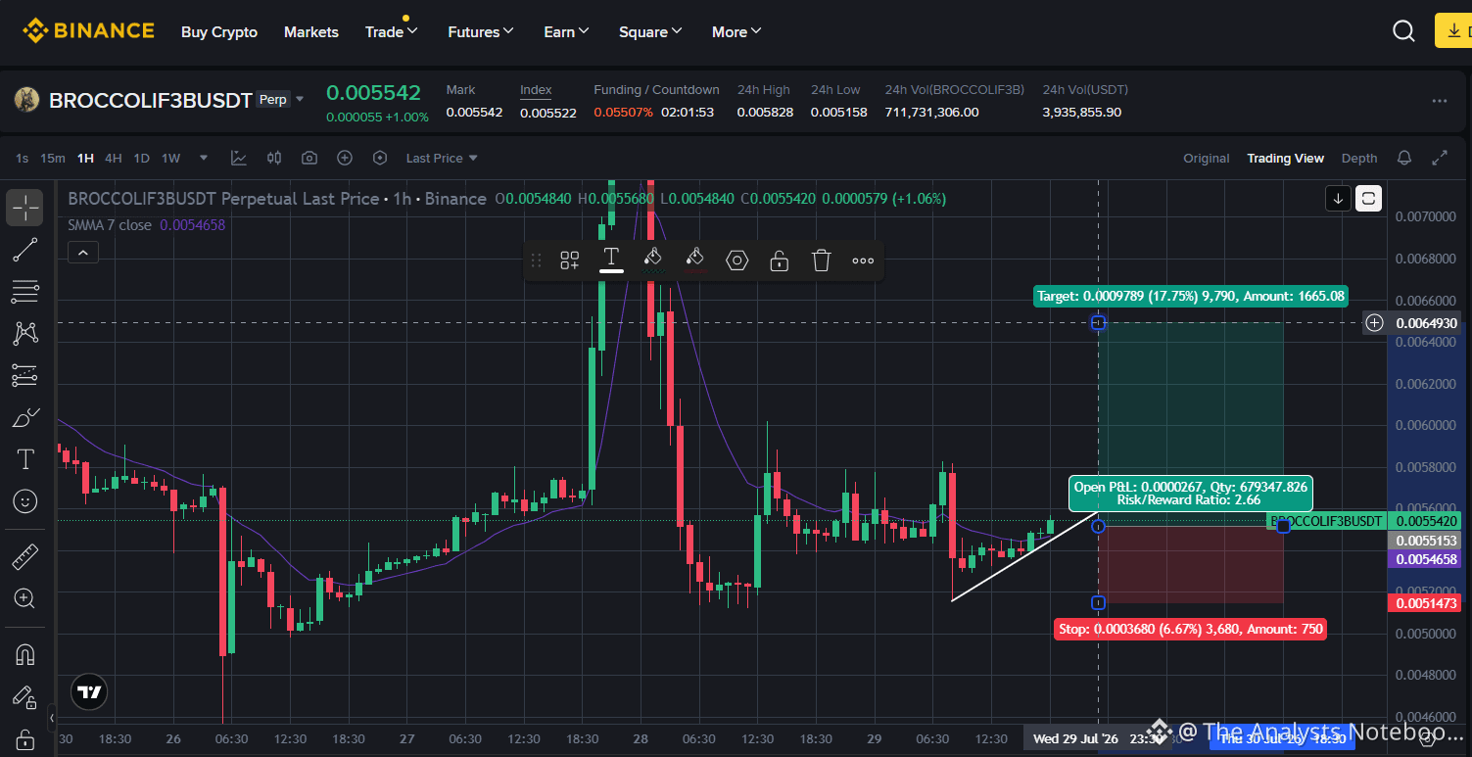1472x757 pixels.
Task: Open first fill color bucket in floating toolbar
Action: [x=653, y=260]
